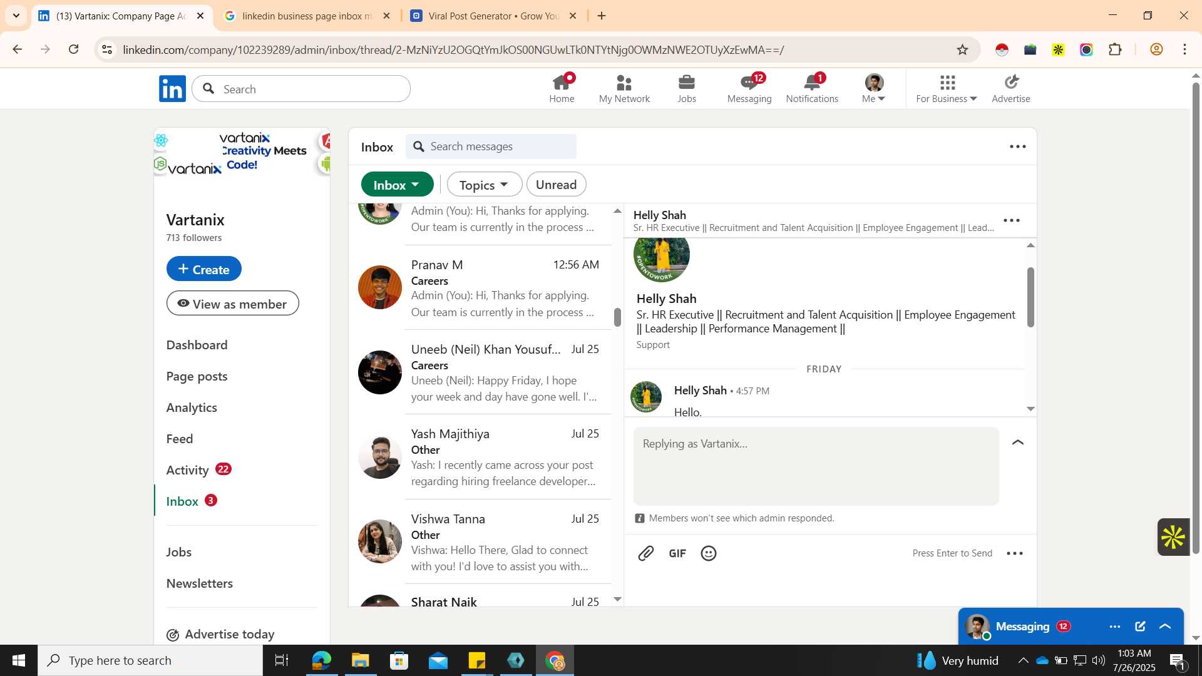Open Analytics in sidebar
Viewport: 1202px width, 676px height.
tap(192, 407)
